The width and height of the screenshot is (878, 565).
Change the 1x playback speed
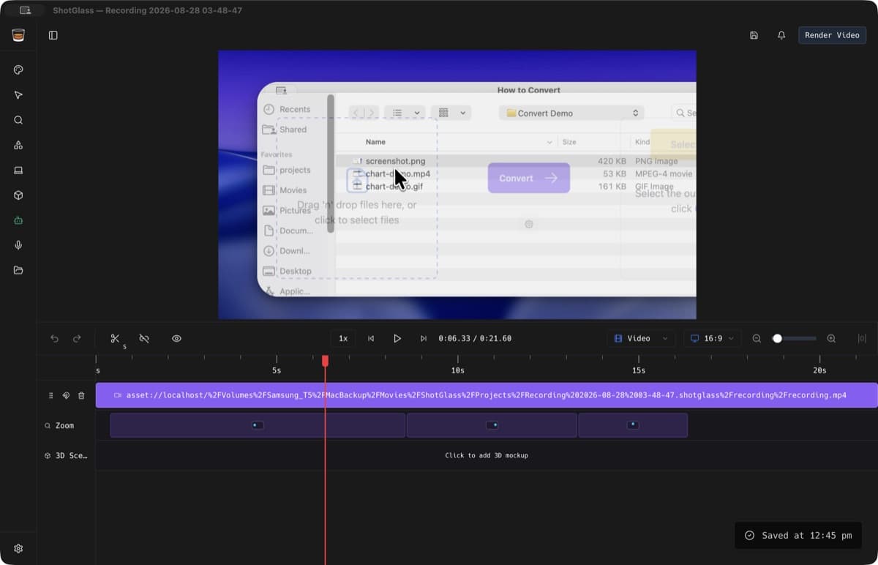pyautogui.click(x=343, y=339)
